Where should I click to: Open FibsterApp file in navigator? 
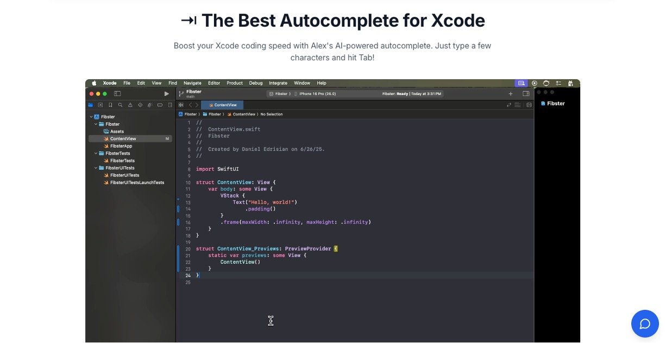(121, 146)
